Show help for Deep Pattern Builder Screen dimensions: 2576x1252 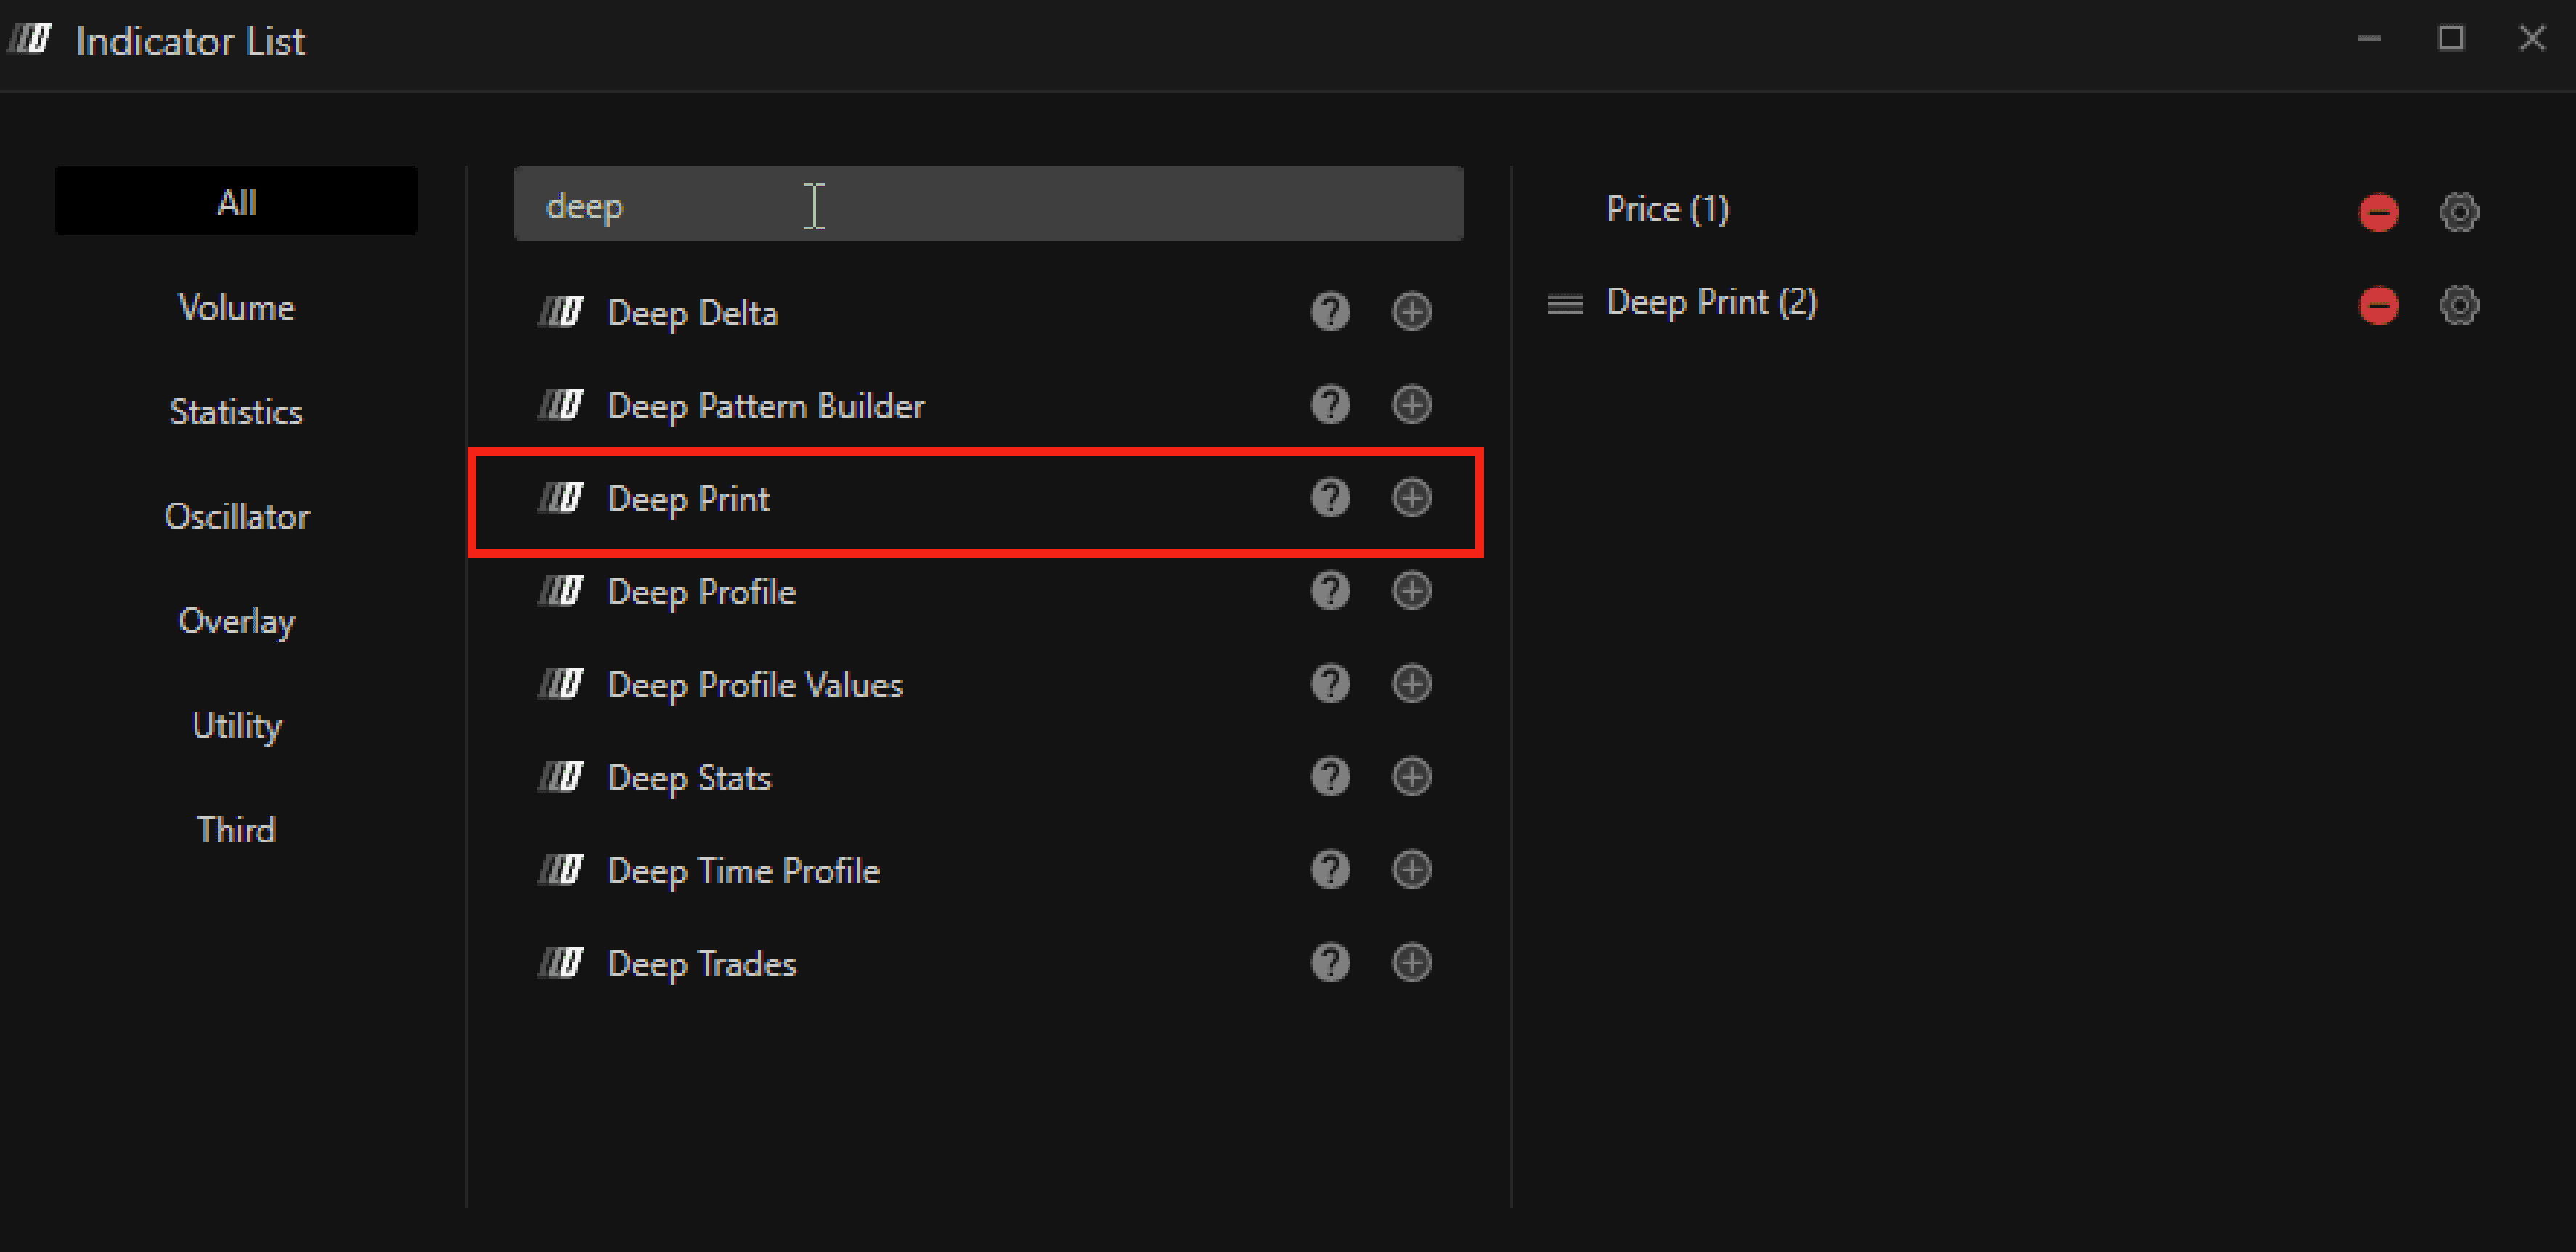pyautogui.click(x=1329, y=405)
